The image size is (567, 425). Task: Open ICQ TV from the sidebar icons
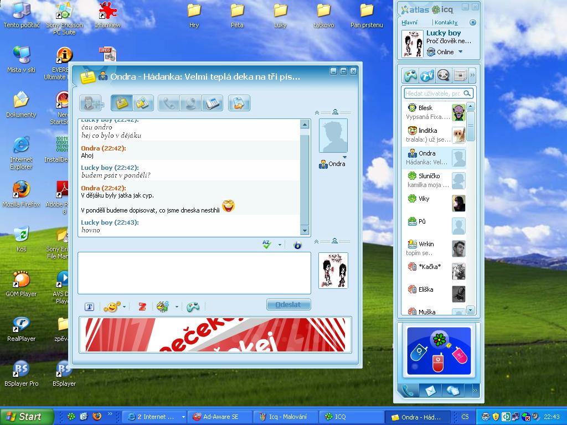point(426,75)
